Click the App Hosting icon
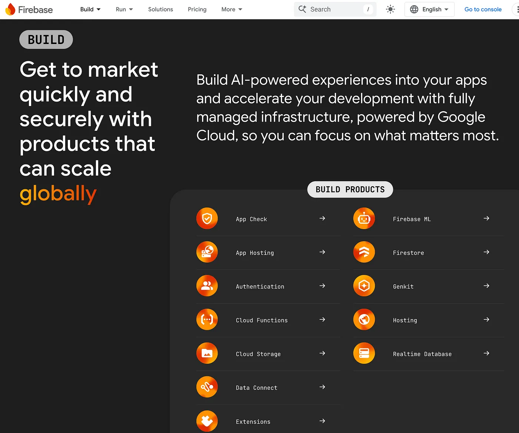 [207, 252]
